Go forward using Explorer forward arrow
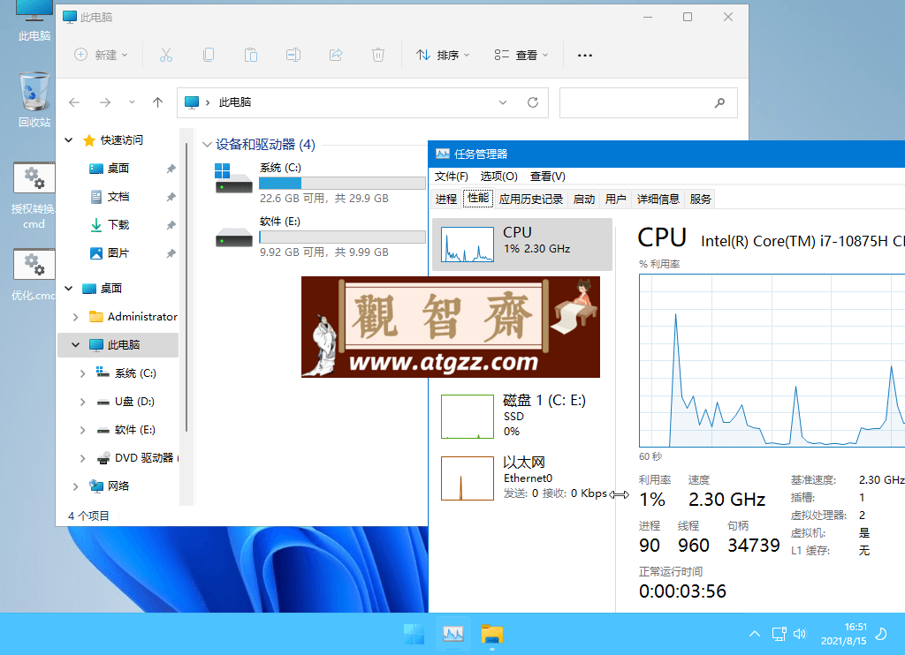Viewport: 905px width, 655px height. pyautogui.click(x=105, y=102)
